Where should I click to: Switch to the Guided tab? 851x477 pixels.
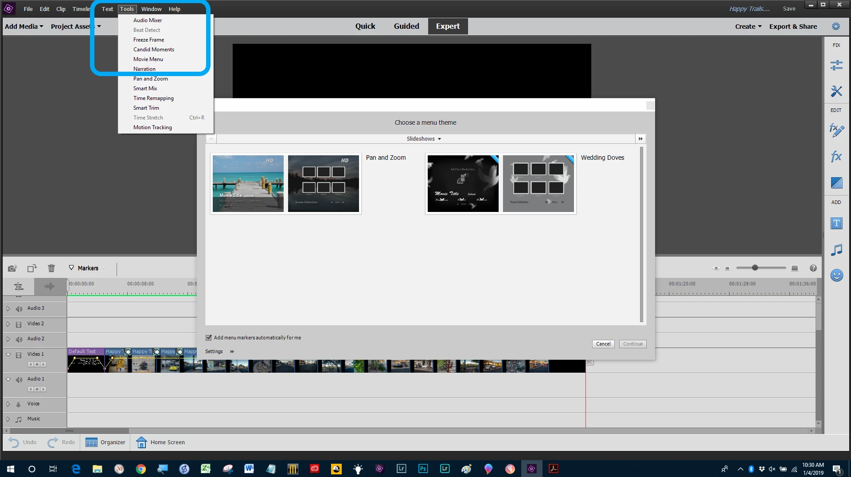pos(406,26)
